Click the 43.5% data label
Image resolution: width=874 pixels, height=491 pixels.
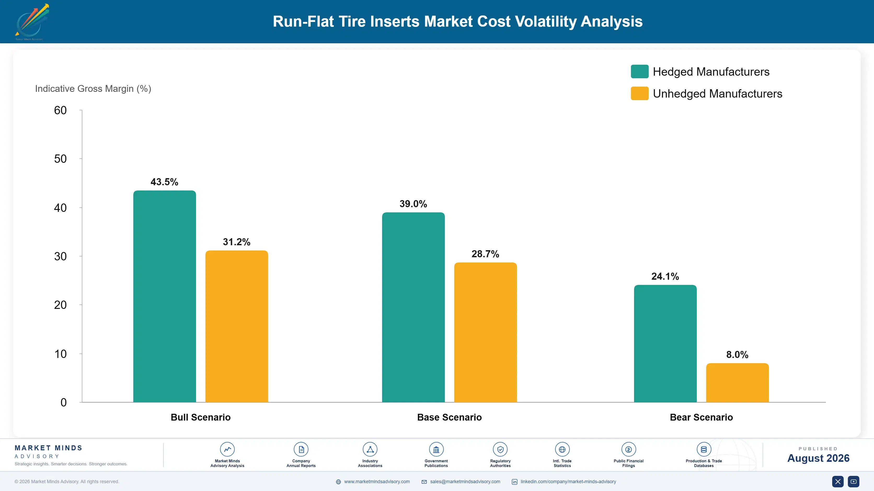165,182
